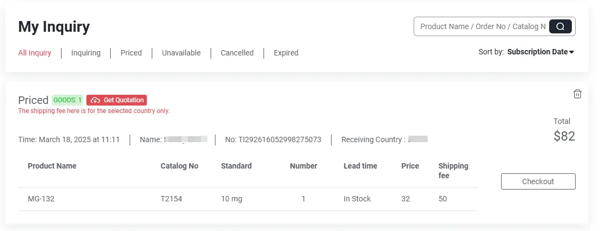
Task: Click the Shipping fee column header
Action: [454, 171]
